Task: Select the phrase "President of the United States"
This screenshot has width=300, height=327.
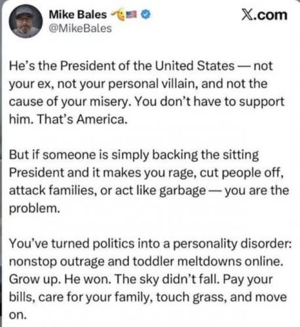Action: click(147, 65)
